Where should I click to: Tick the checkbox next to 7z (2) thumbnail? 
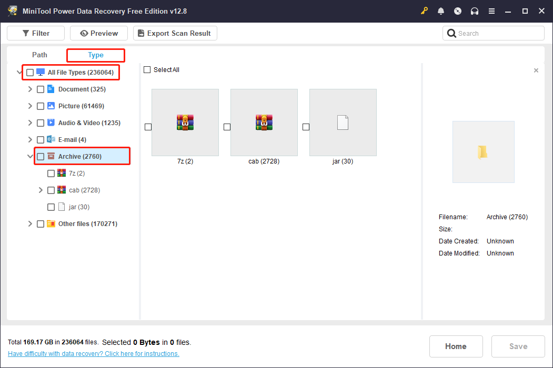(x=148, y=127)
